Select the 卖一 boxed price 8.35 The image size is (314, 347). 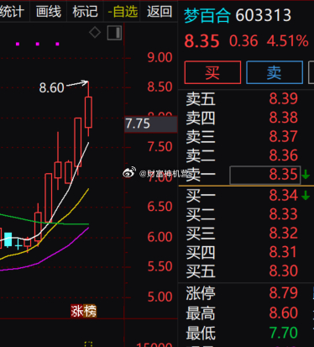(x=265, y=175)
